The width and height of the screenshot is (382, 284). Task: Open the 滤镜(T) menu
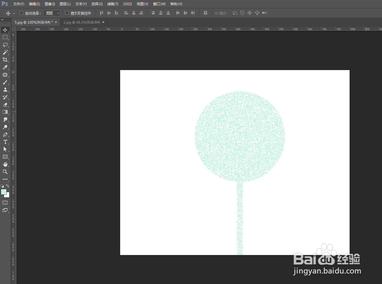113,4
